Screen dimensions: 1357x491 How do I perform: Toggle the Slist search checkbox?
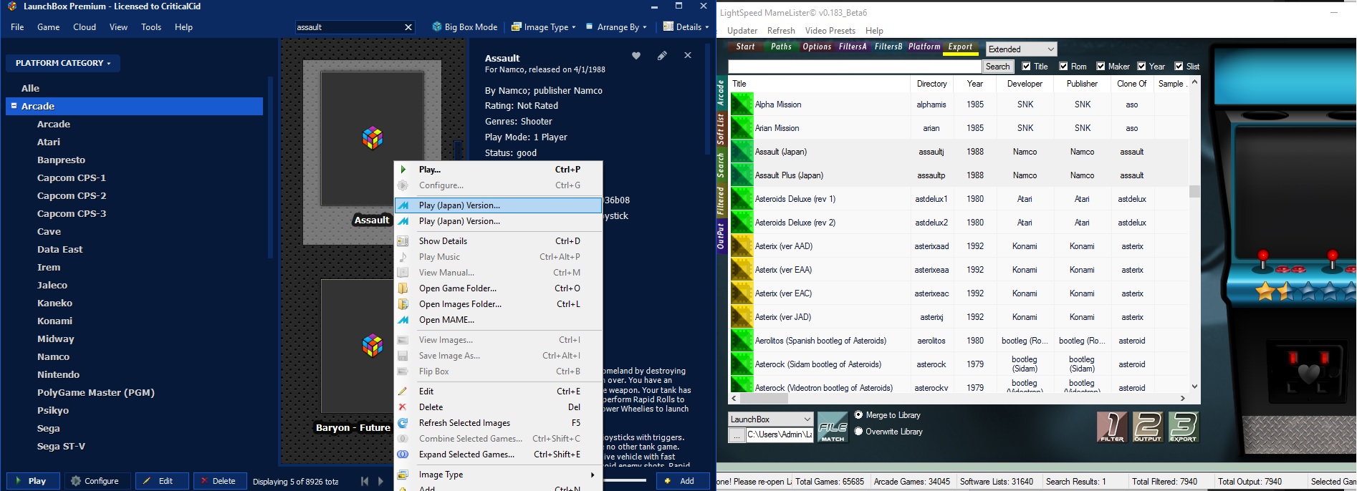coord(1179,67)
